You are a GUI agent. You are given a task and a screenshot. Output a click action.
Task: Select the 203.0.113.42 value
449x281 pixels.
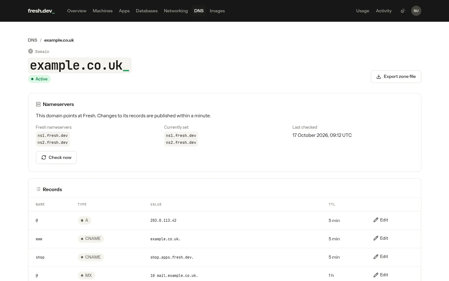click(x=163, y=220)
